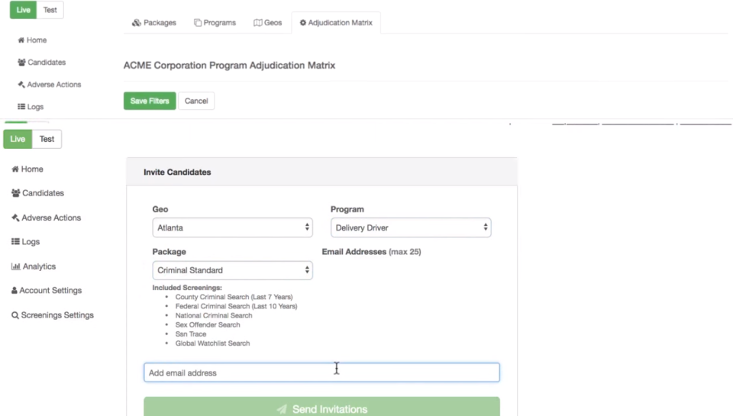Click the copy icon on Programs tab

[x=198, y=22]
